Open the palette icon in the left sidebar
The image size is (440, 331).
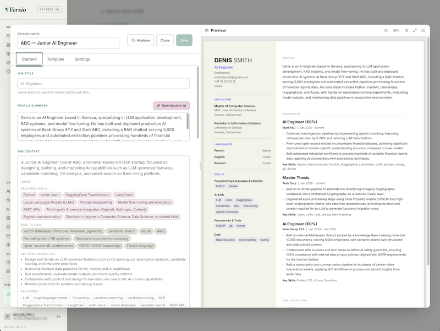point(8,227)
